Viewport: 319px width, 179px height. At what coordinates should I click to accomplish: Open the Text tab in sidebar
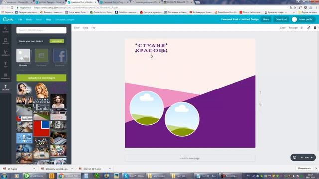(5, 64)
